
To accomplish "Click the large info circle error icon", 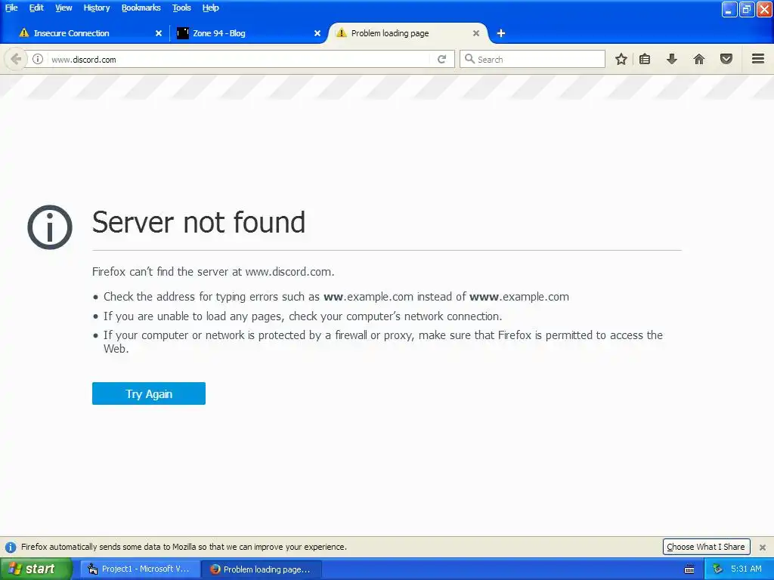I will tap(50, 227).
